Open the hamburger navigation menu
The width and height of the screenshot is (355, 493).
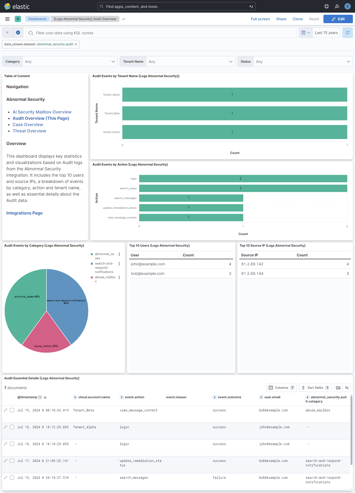(7, 19)
